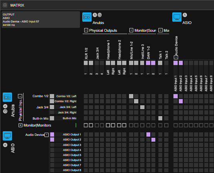
Task: Collapse the Physical Inputs row group
Action: click(20, 96)
